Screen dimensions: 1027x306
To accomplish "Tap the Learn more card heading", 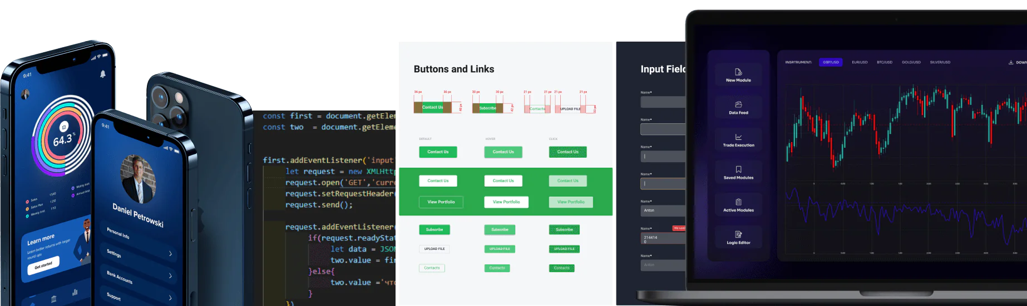I will (x=41, y=240).
